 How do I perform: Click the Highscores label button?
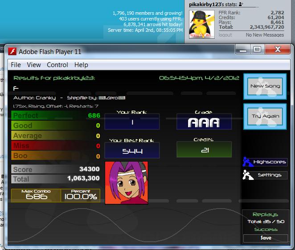click(x=270, y=162)
